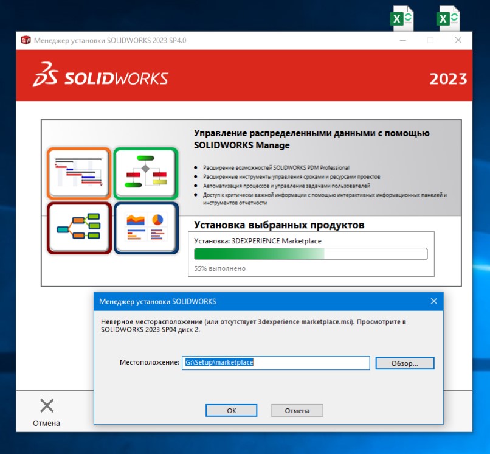Click the 'Местоположение:' field label
490x454 pixels.
click(x=150, y=362)
